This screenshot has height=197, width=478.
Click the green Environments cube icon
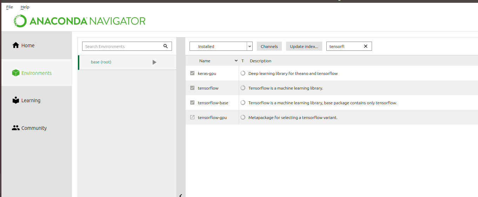15,73
